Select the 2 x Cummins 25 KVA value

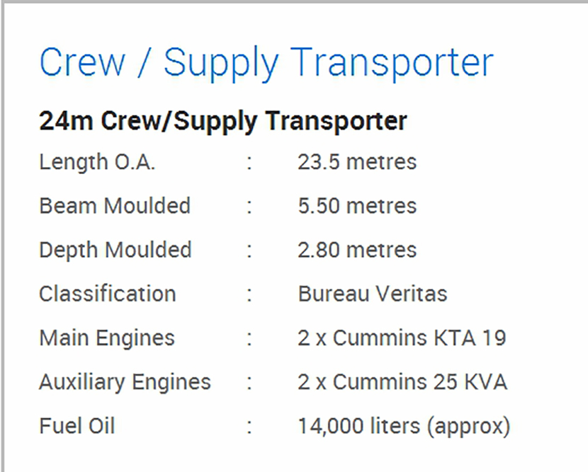(x=402, y=382)
